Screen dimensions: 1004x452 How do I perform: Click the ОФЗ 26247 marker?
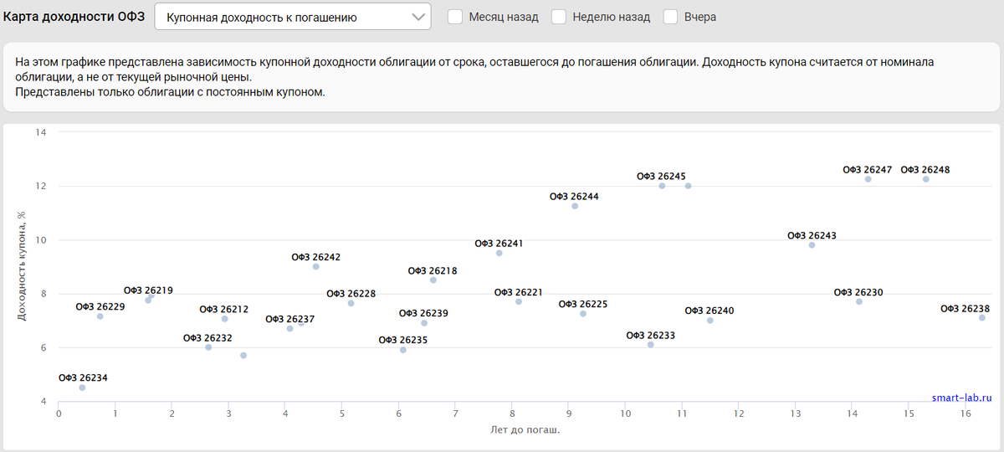click(868, 179)
